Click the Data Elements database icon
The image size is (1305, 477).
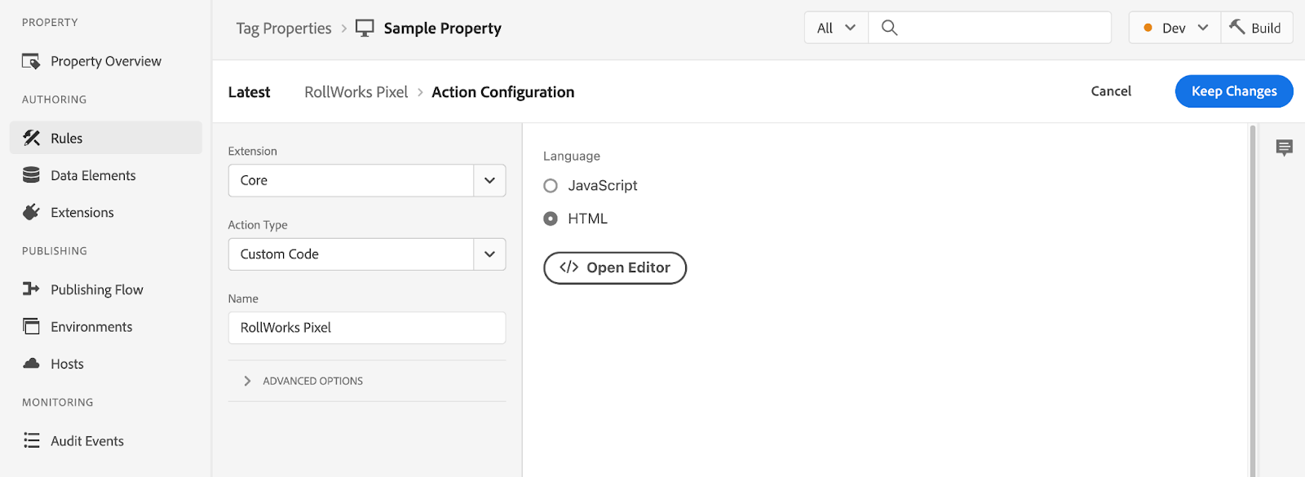point(31,175)
